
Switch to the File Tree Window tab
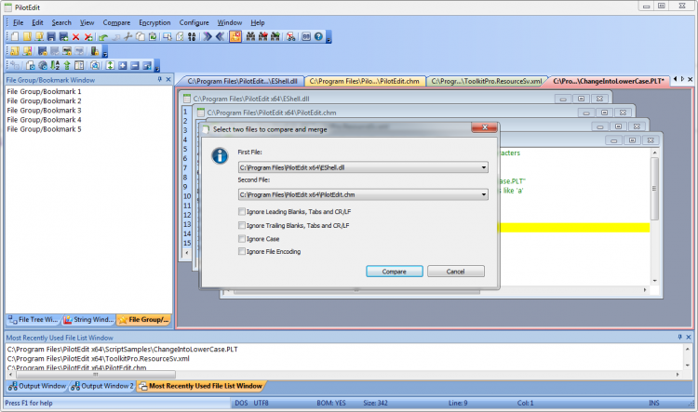[33, 319]
